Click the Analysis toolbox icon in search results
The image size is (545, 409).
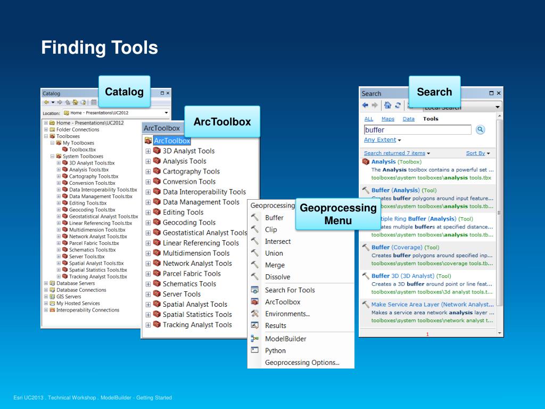pyautogui.click(x=366, y=162)
